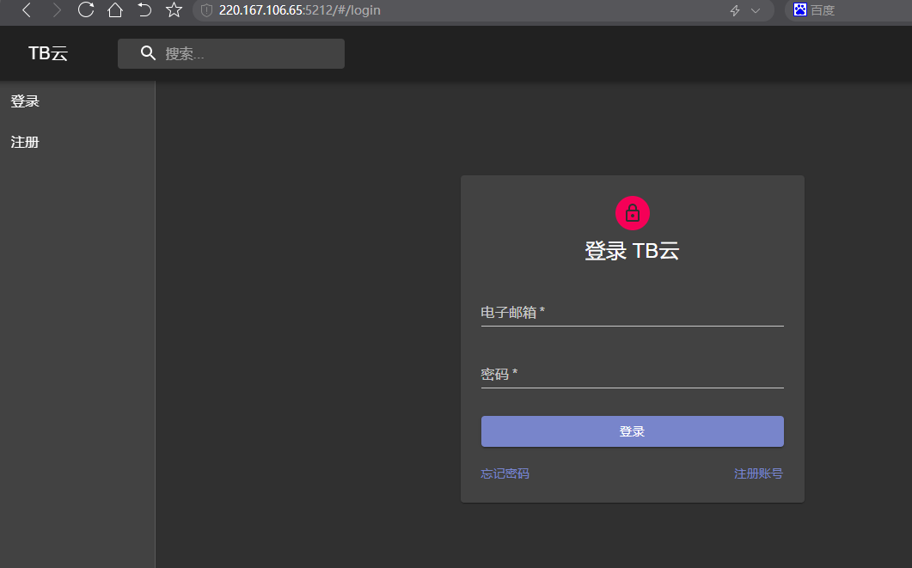Click the lightning speed-mode icon
This screenshot has width=912, height=568.
735,10
